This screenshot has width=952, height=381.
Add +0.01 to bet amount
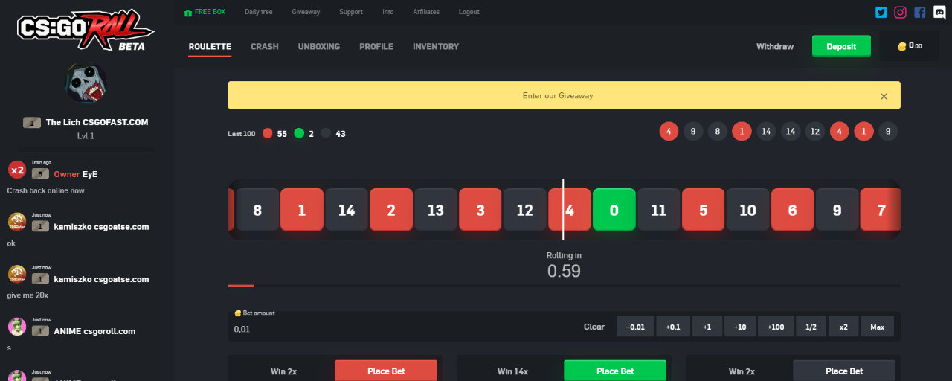click(x=635, y=327)
